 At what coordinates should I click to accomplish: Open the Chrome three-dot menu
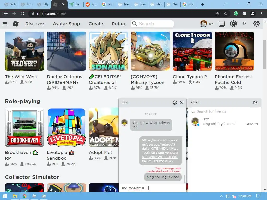(x=261, y=14)
